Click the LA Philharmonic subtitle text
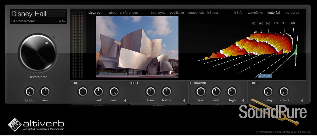This screenshot has width=317, height=136. pyautogui.click(x=23, y=21)
